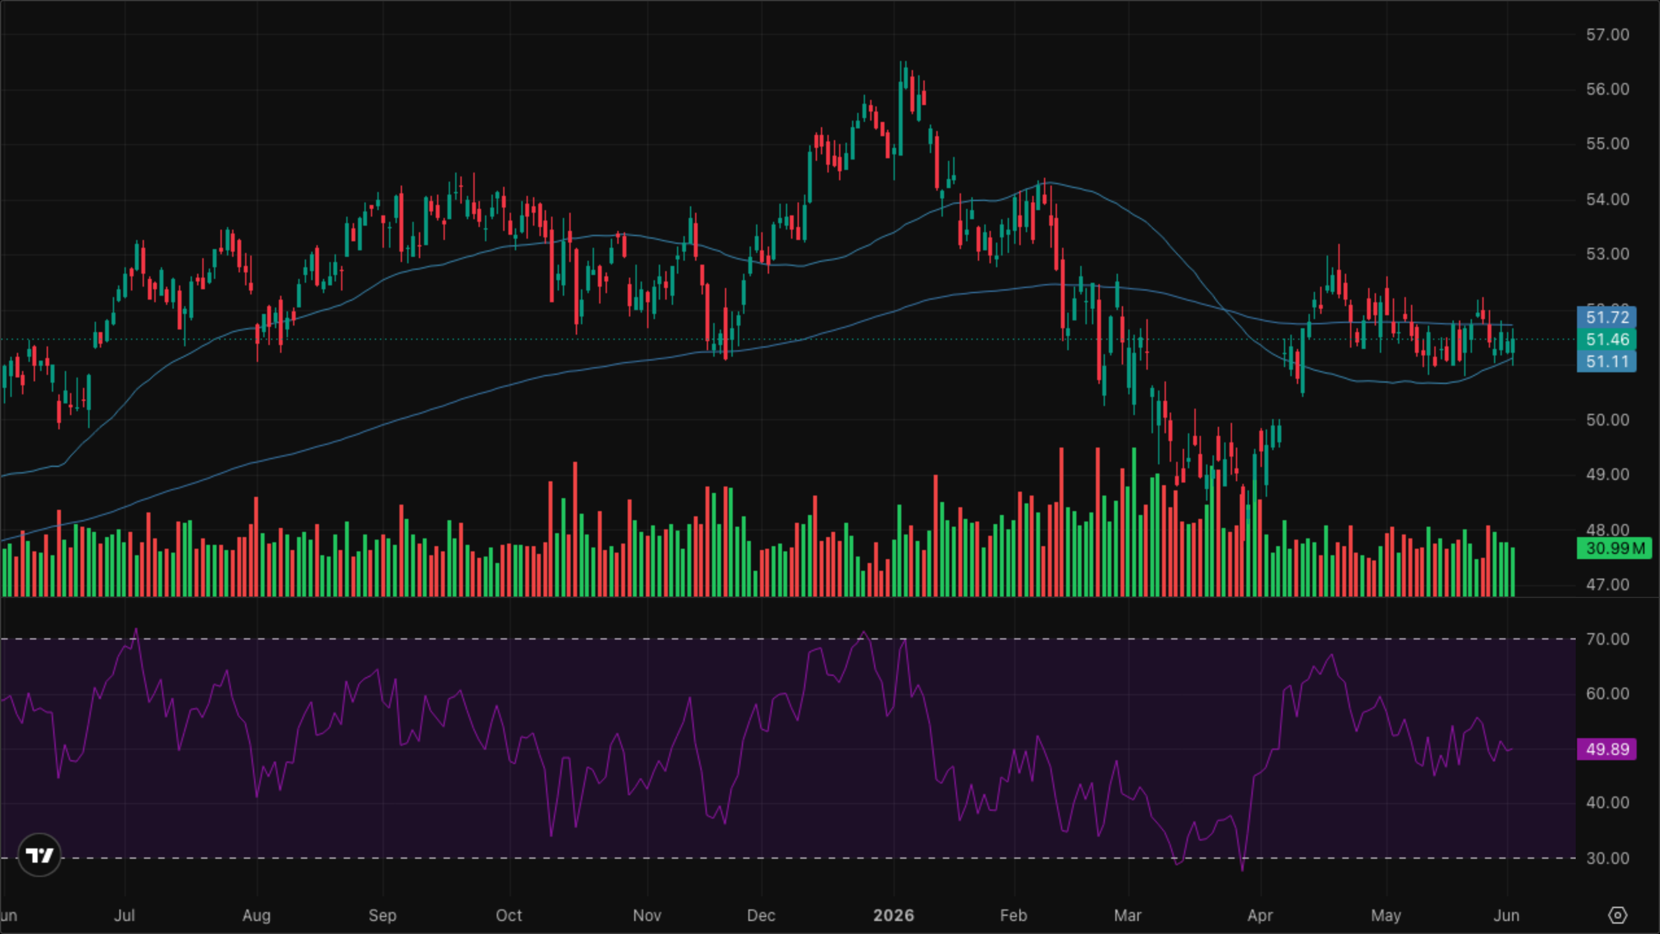The height and width of the screenshot is (934, 1660).
Task: Click the 51.72 moving average price label
Action: (x=1607, y=317)
